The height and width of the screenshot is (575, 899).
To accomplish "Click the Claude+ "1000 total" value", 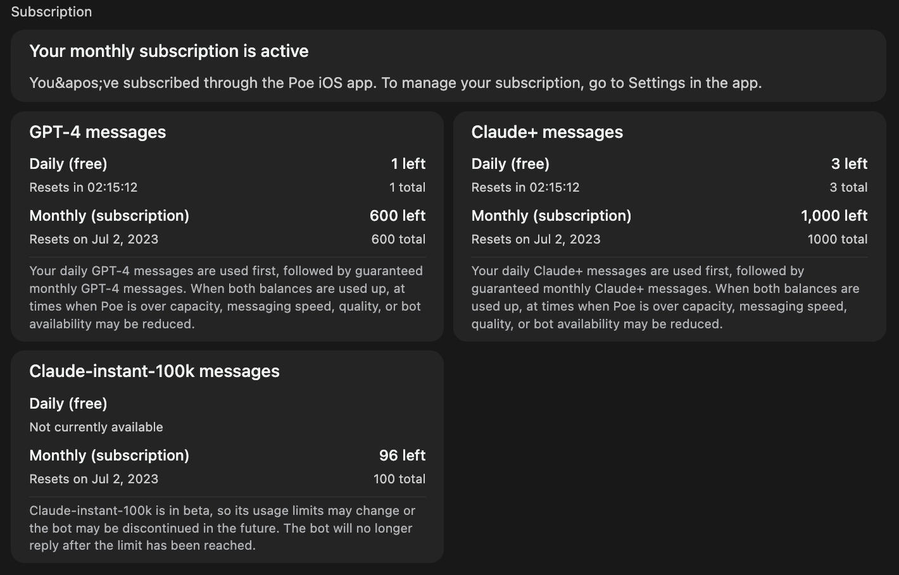I will [837, 239].
